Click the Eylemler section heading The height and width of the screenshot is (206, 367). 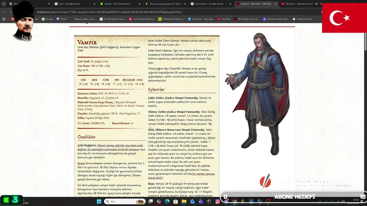click(156, 90)
